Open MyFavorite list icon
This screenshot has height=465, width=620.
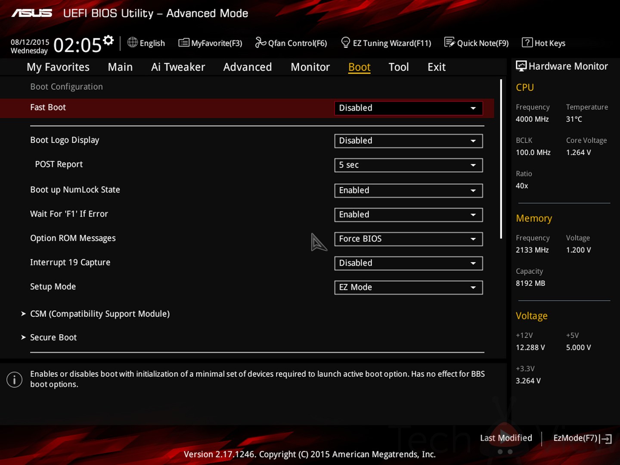184,42
